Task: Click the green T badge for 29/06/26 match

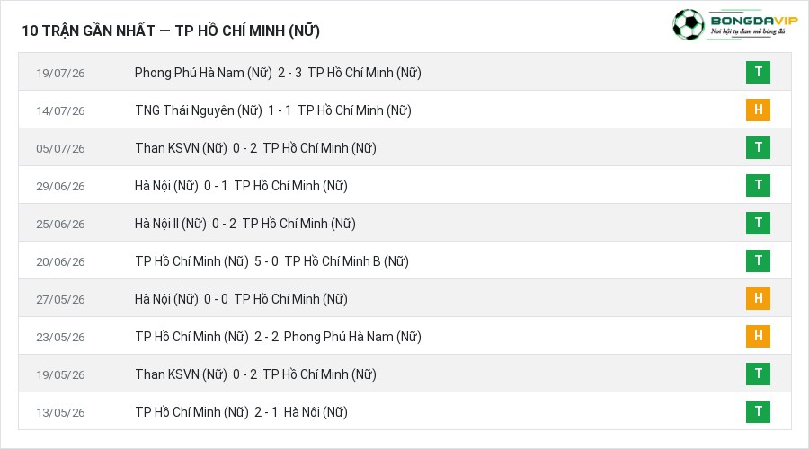Action: 758,185
